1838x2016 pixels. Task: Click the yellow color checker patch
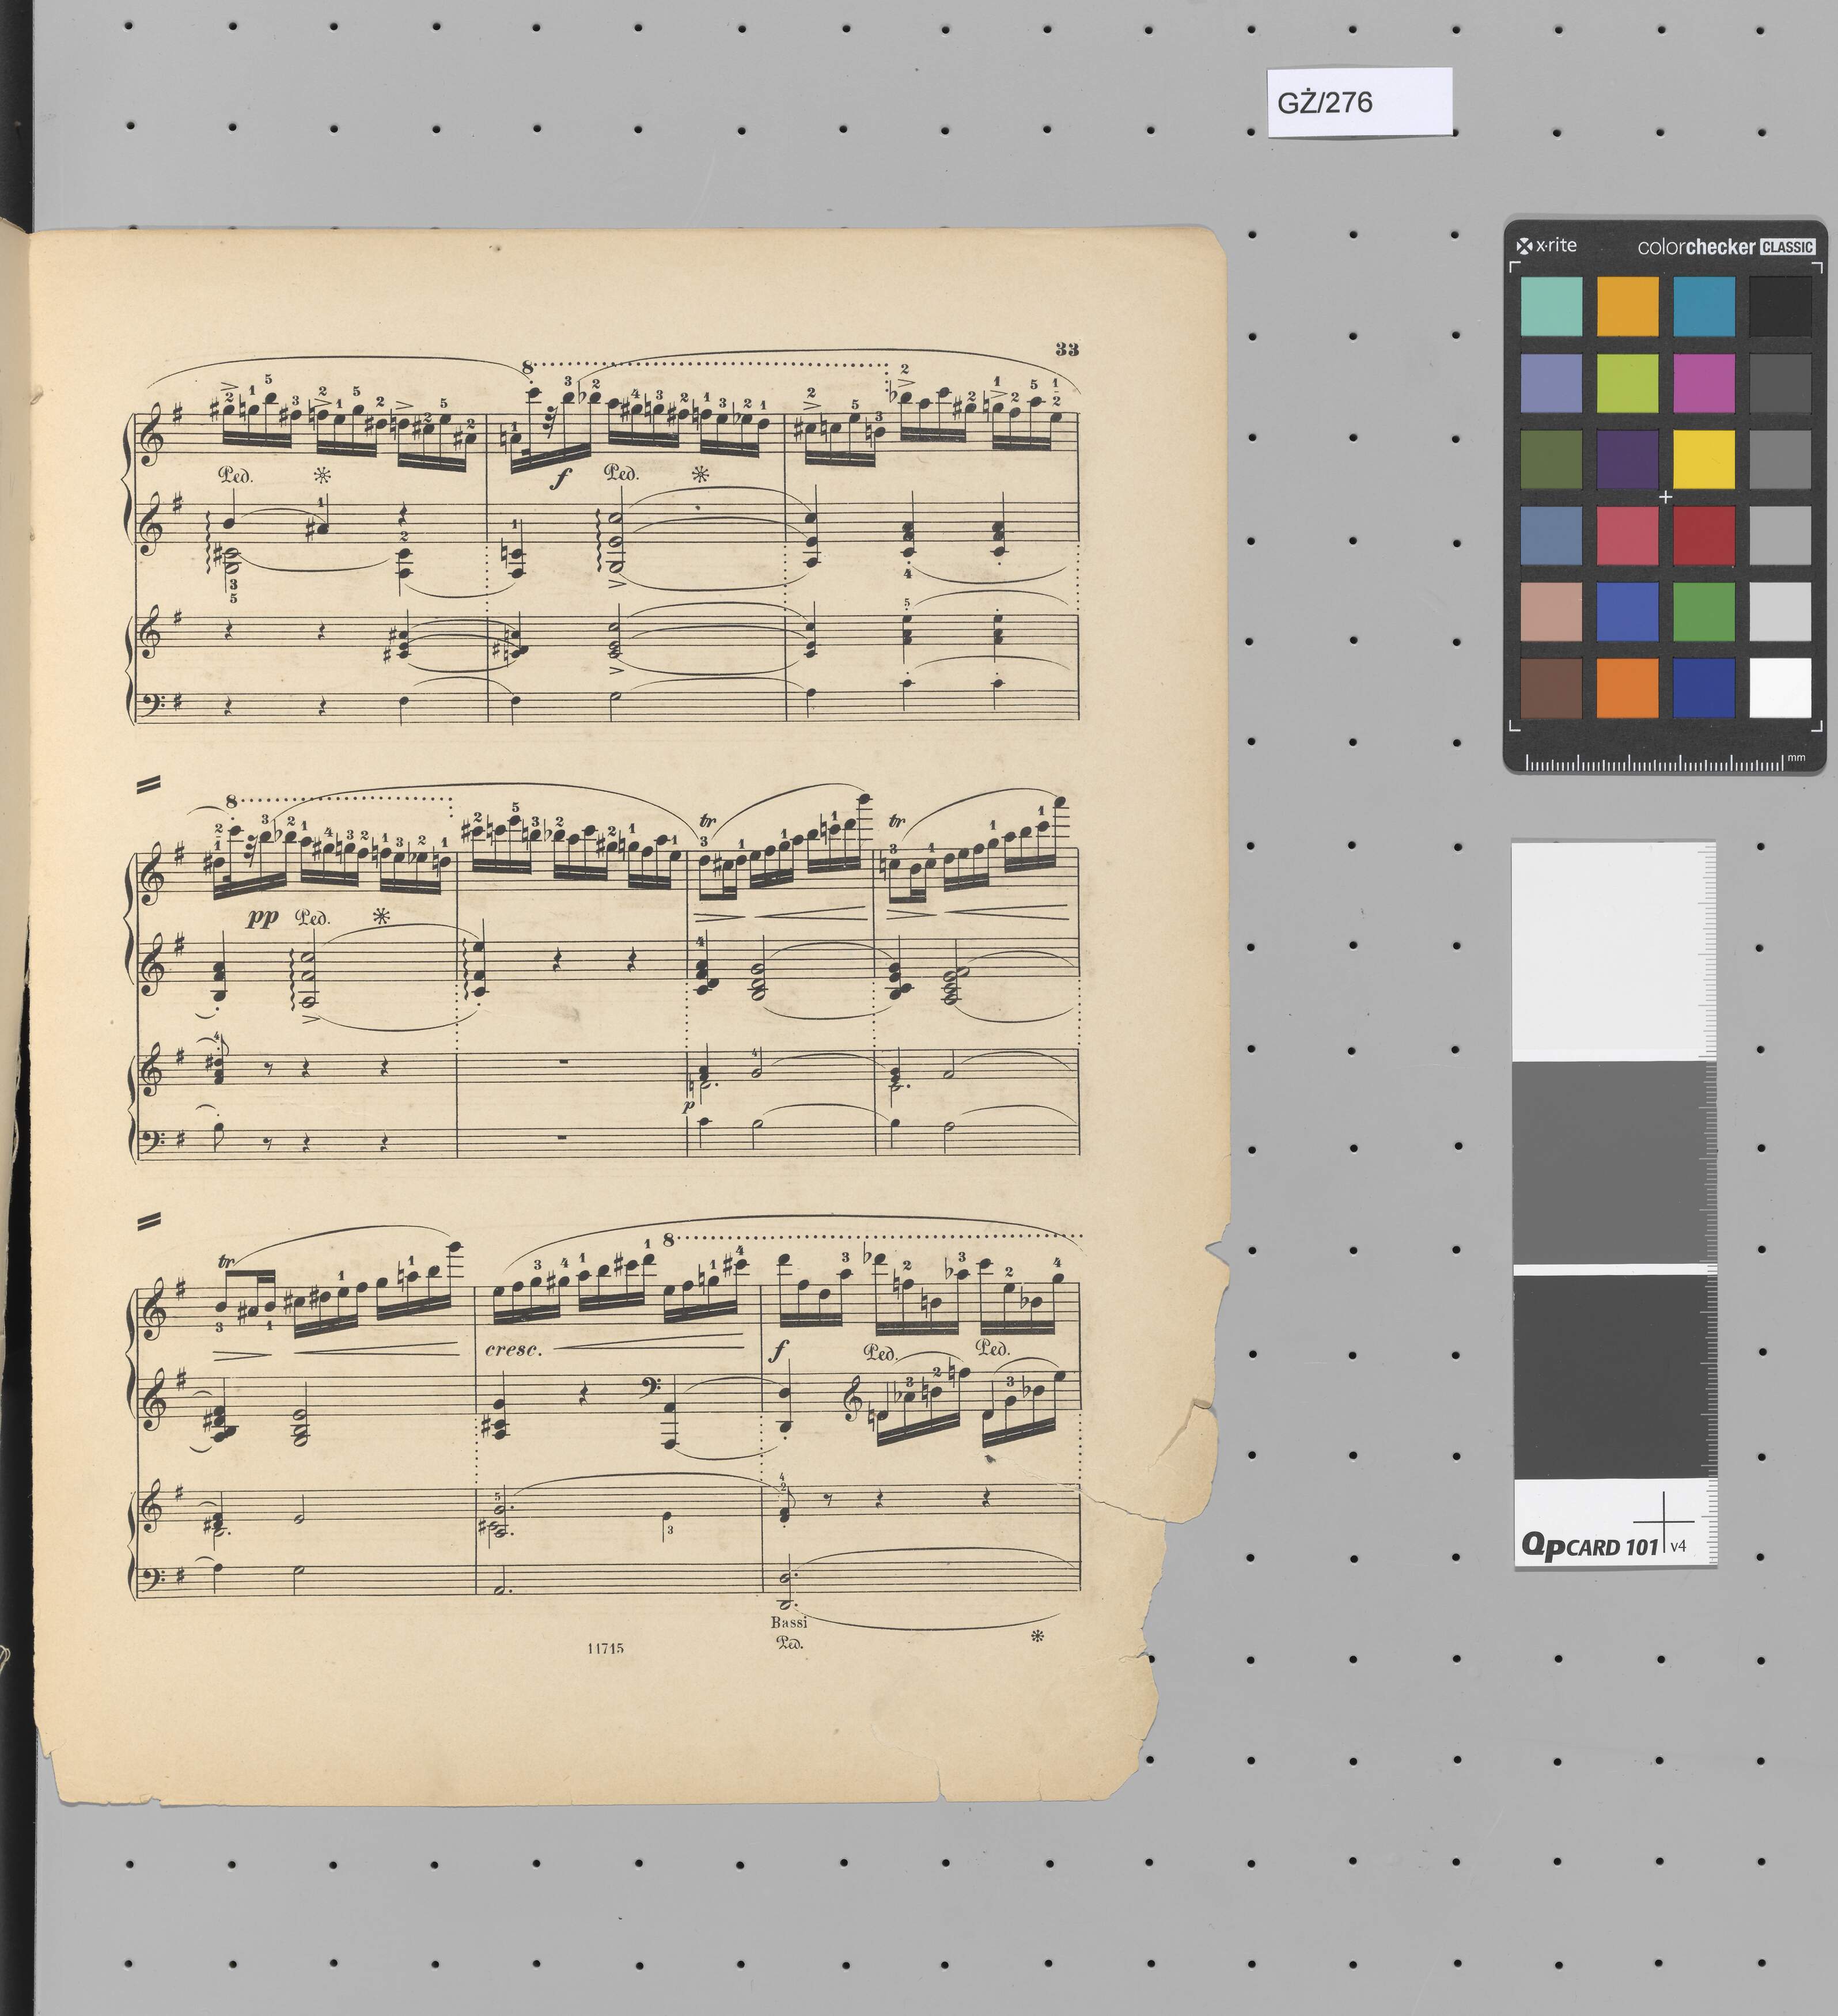click(1703, 459)
